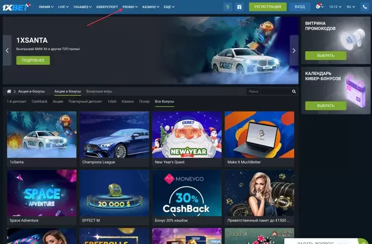Click the ЗАДАТЬ ВОПРОС chat widget
The image size is (372, 244).
[x=327, y=242]
